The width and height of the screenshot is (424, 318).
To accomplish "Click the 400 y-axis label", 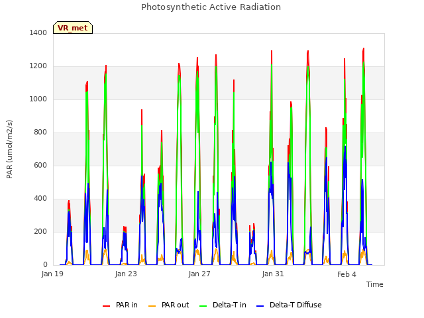I will pyautogui.click(x=40, y=199).
